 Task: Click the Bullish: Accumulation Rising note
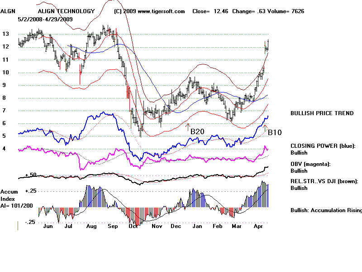pyautogui.click(x=326, y=210)
